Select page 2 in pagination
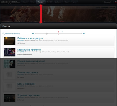This screenshot has height=106, width=117. (x=62, y=31)
